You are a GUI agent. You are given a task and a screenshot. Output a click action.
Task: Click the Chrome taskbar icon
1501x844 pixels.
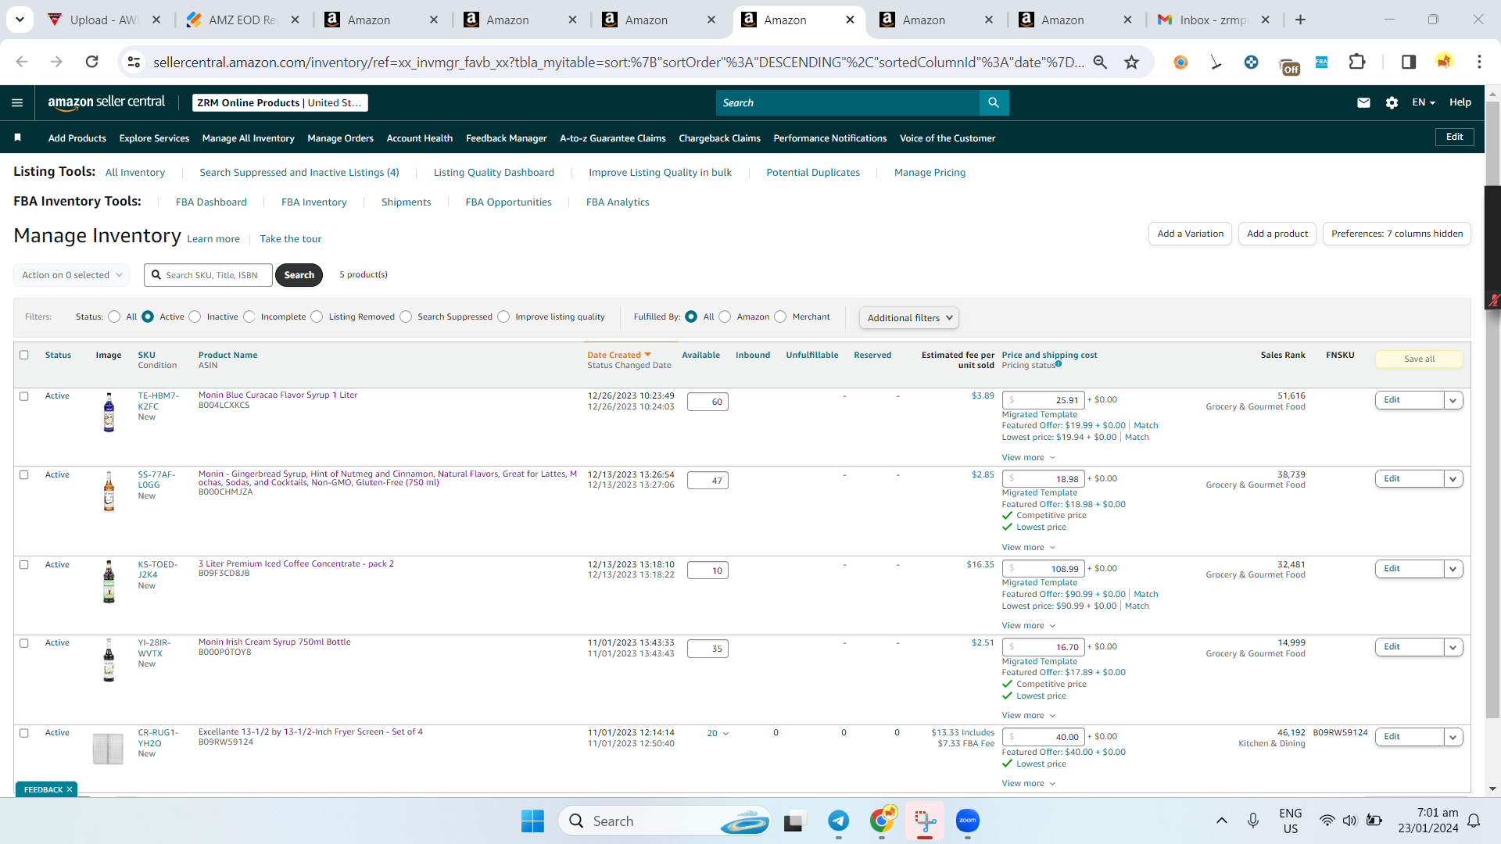[x=882, y=821]
